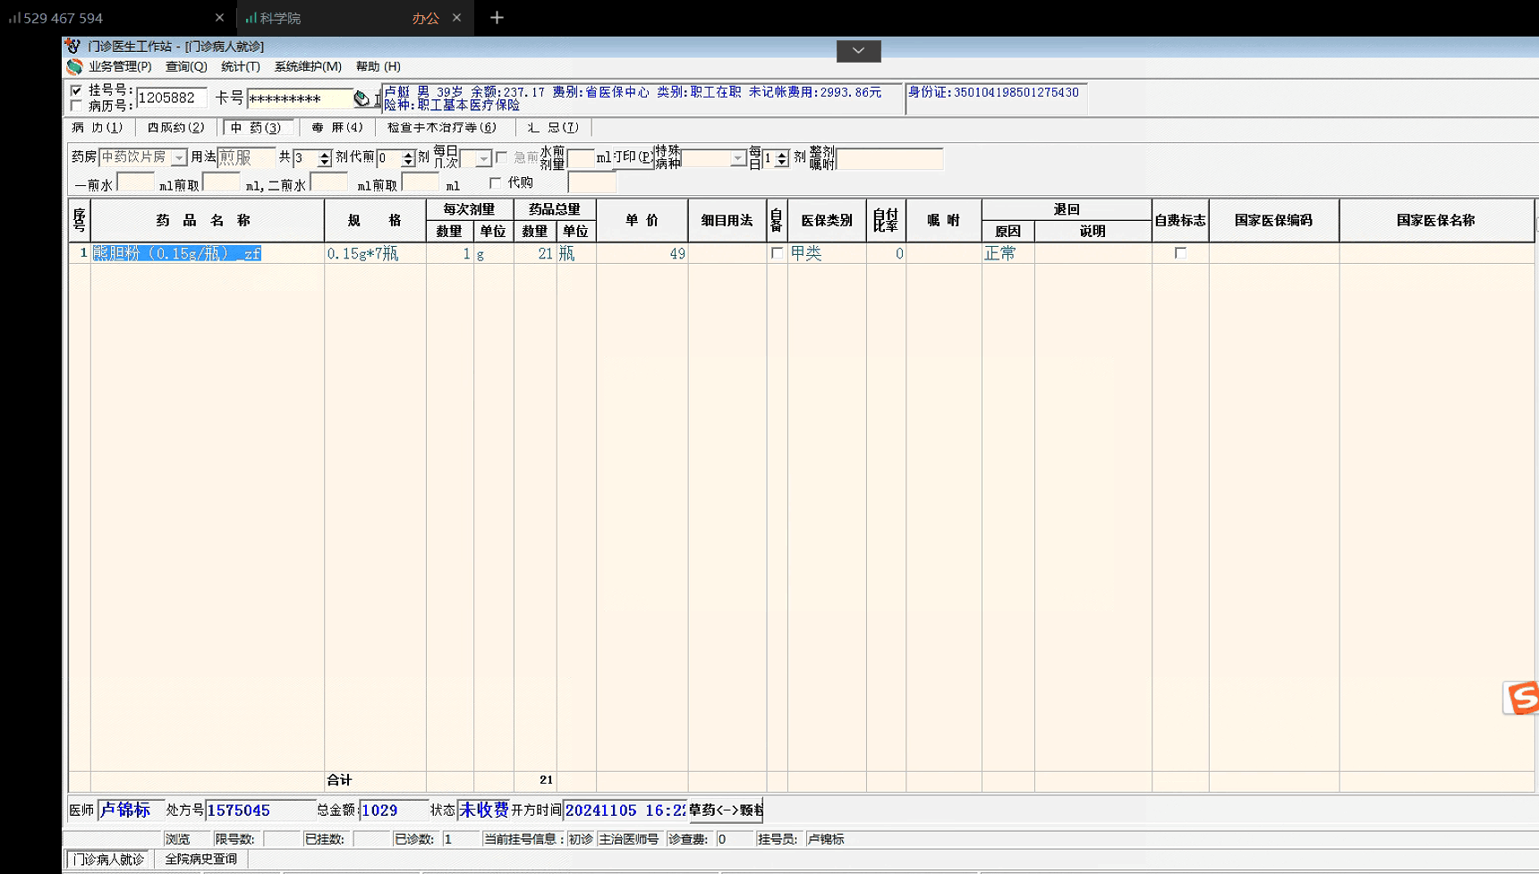Click the 总金额 field showing 1029

coord(394,810)
